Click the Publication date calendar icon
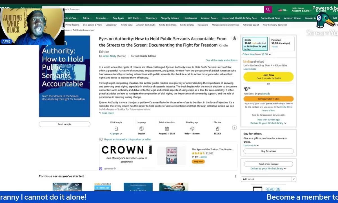Image resolution: width=338 pixels, height=203 pixels. pos(167,129)
